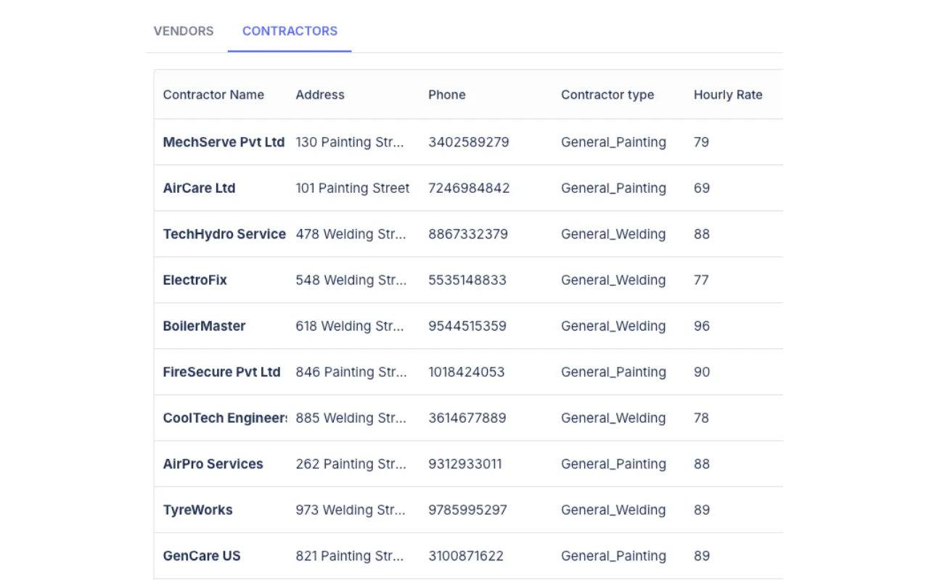Open MechServe Pvt Ltd contractor record
929x580 pixels.
[x=224, y=142]
